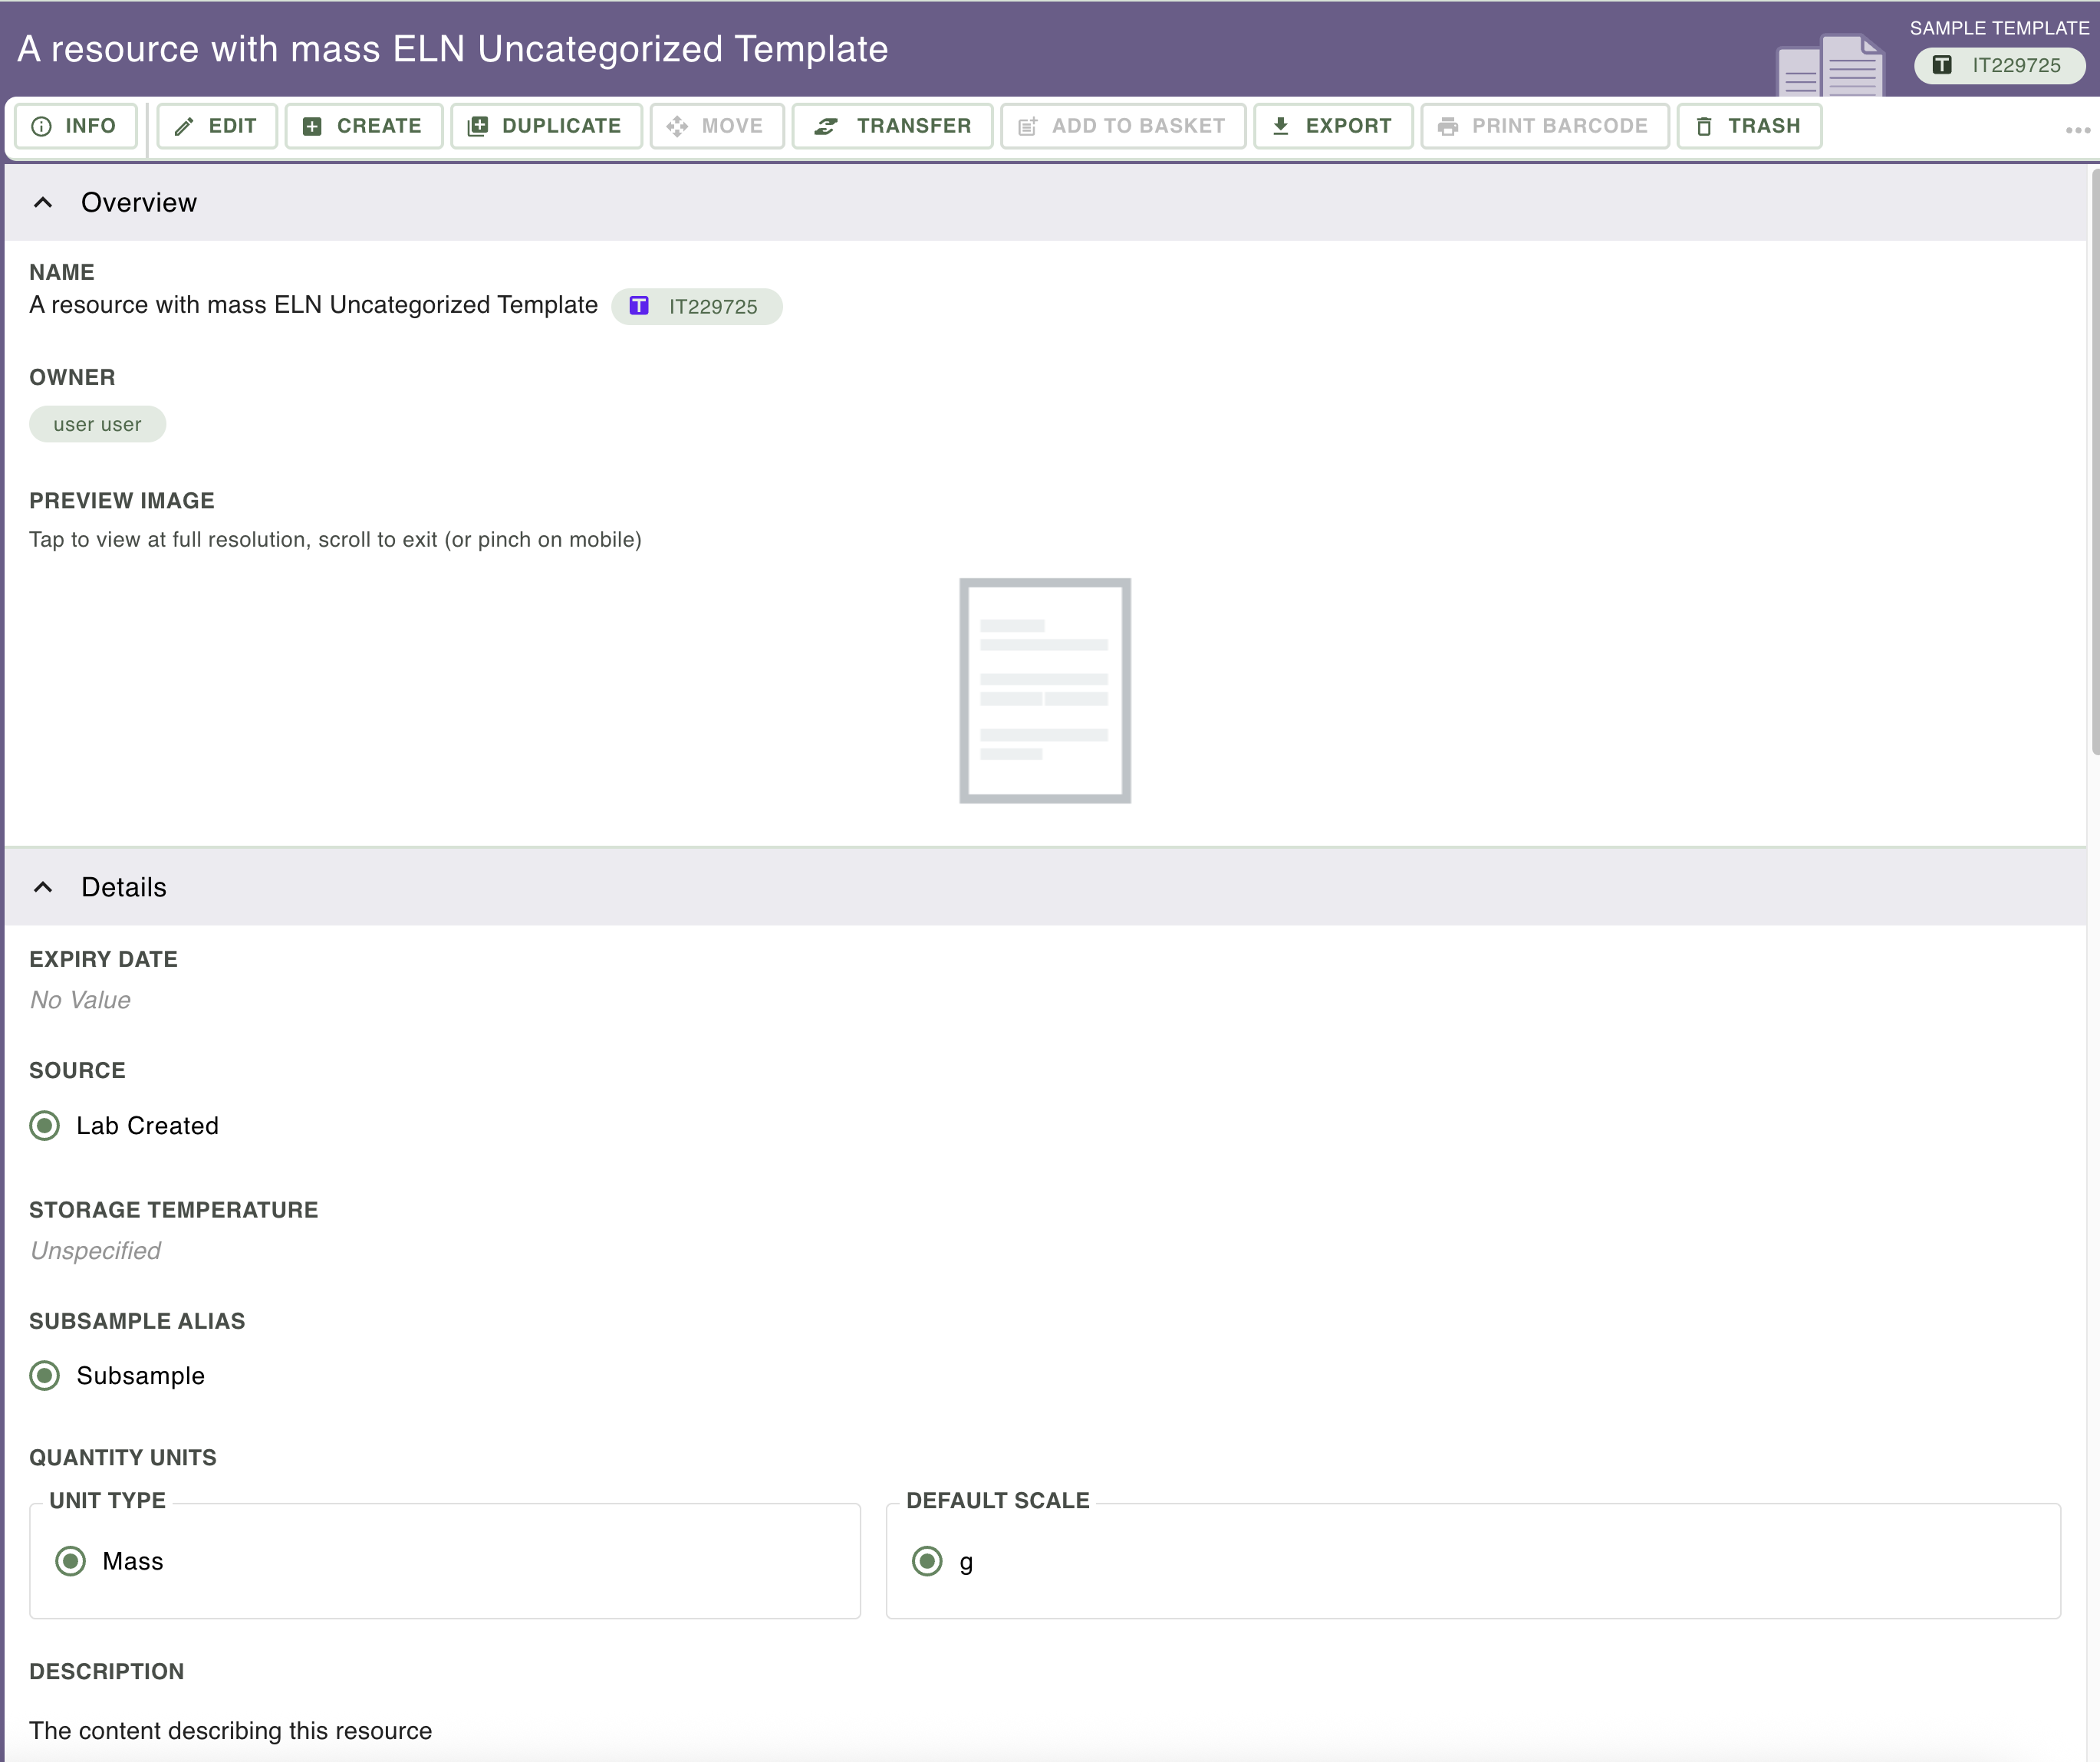Click the Export download icon
This screenshot has height=1762, width=2100.
1280,126
